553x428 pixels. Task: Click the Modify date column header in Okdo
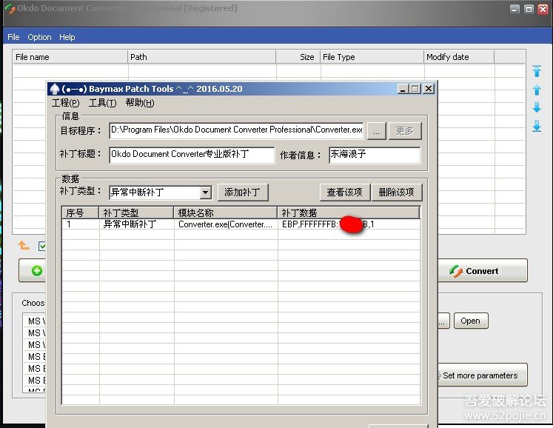coord(459,57)
